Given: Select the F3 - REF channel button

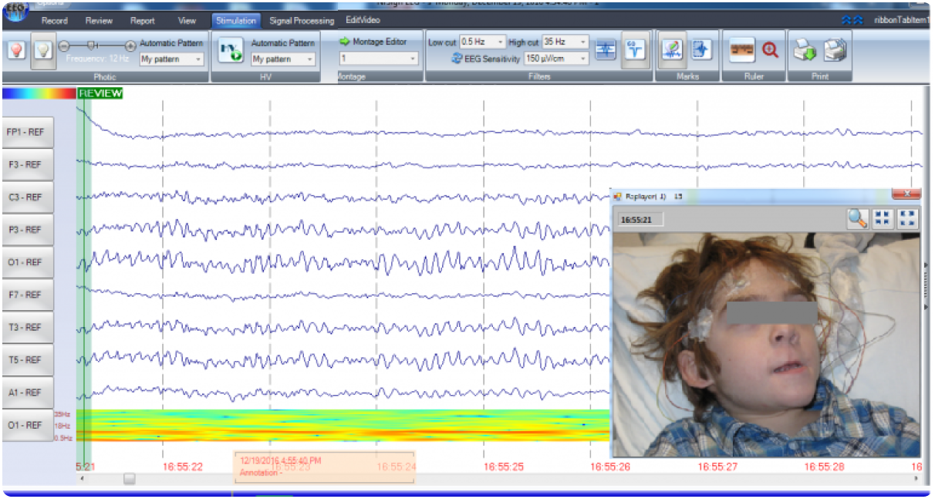Looking at the screenshot, I should coord(28,165).
